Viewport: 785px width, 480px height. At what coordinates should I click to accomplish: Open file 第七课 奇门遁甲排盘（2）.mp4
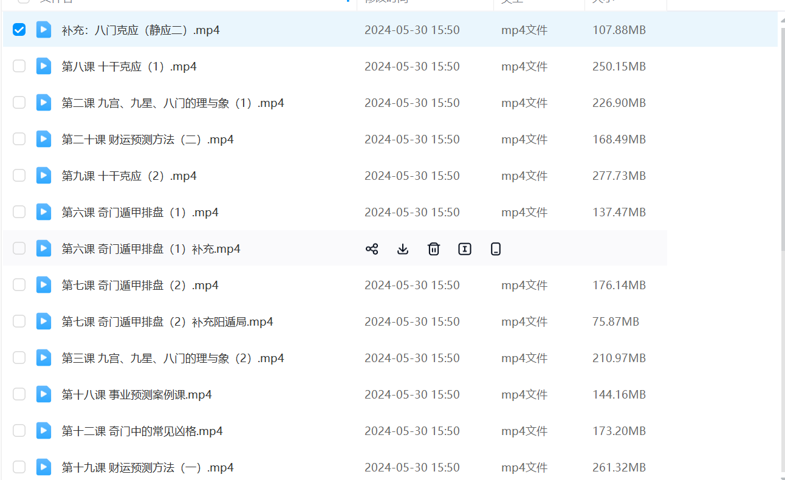click(140, 286)
